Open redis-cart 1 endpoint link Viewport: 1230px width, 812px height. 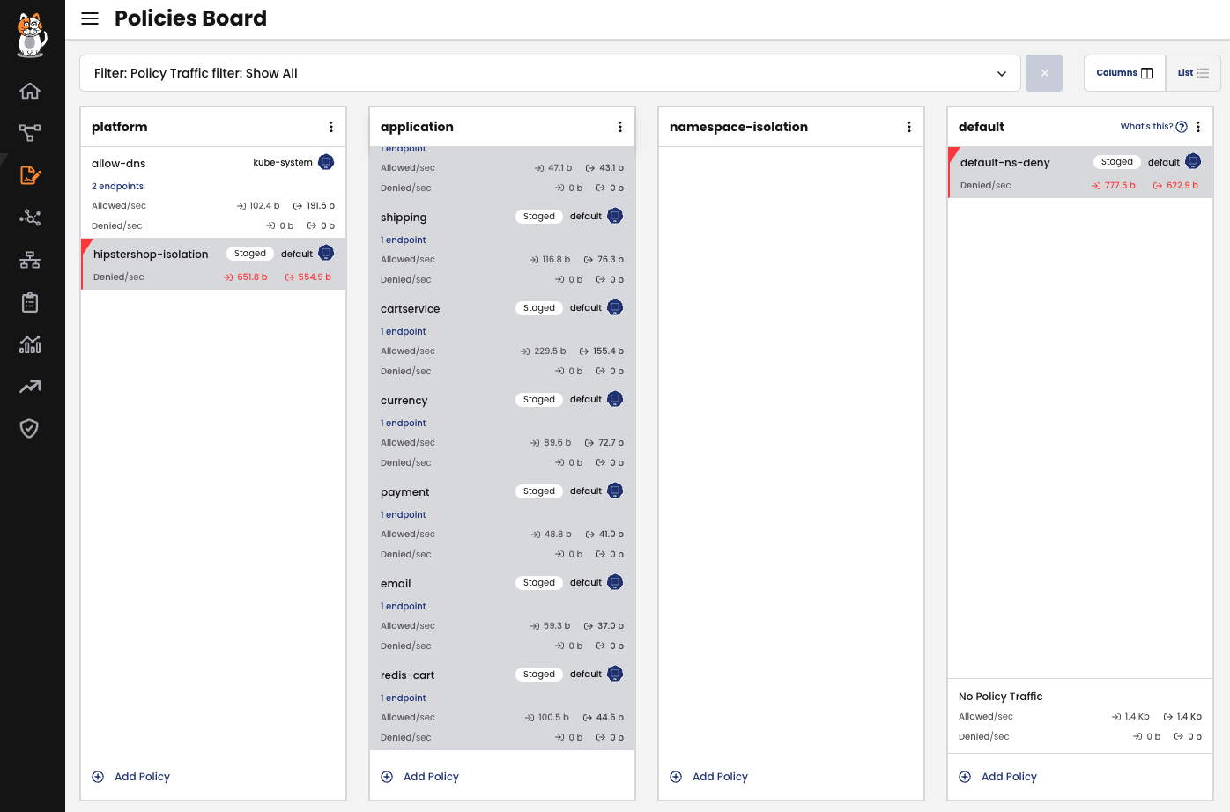pyautogui.click(x=404, y=698)
